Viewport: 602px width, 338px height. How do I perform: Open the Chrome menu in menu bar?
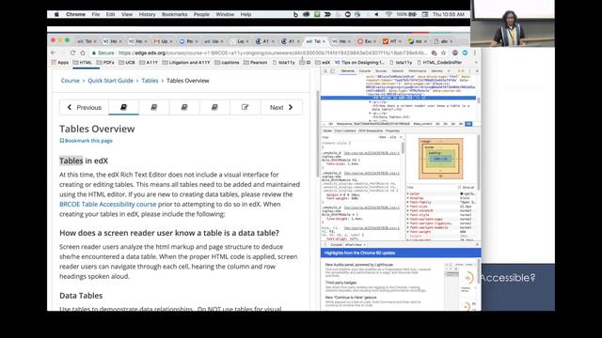click(x=75, y=14)
